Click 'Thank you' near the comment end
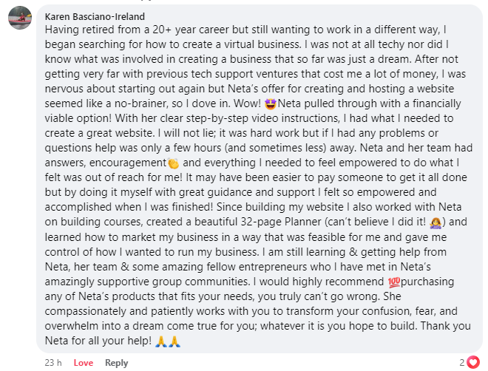This screenshot has height=371, width=488. point(444,327)
